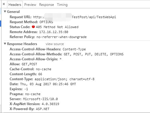Click the red status code indicator dot
This screenshot has height=113, width=150.
(33, 27)
